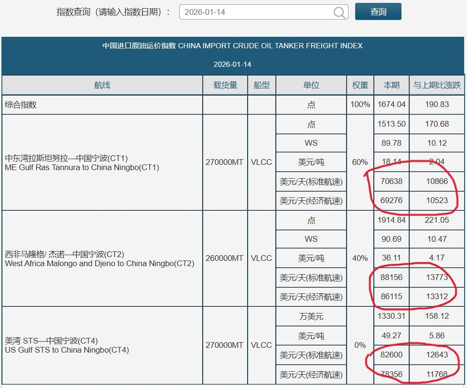Screen dimensions: 467x388
Task: Click the composite index value 1674.04
Action: tap(391, 105)
